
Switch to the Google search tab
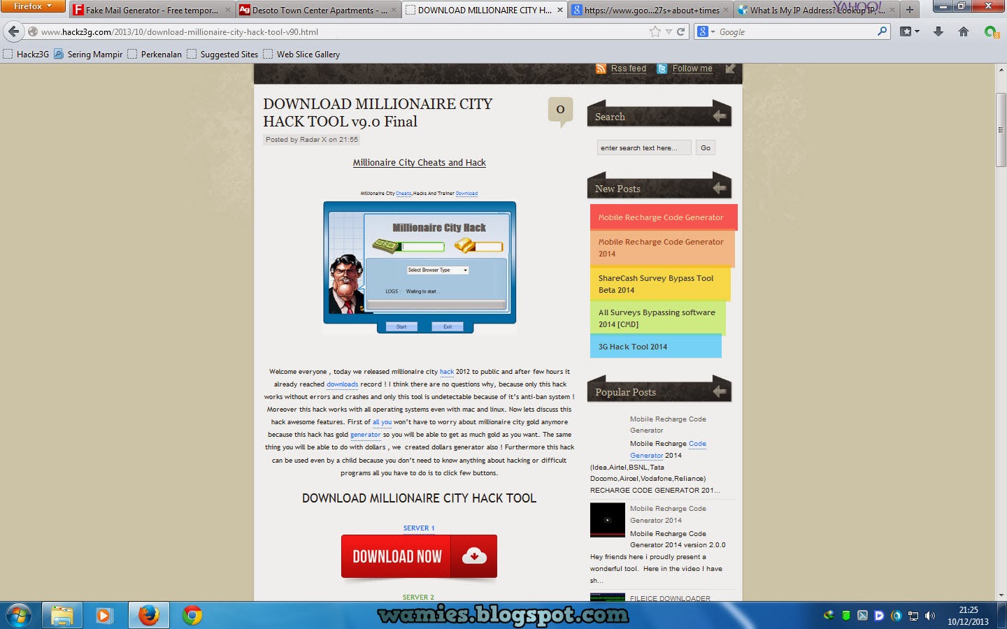click(651, 10)
